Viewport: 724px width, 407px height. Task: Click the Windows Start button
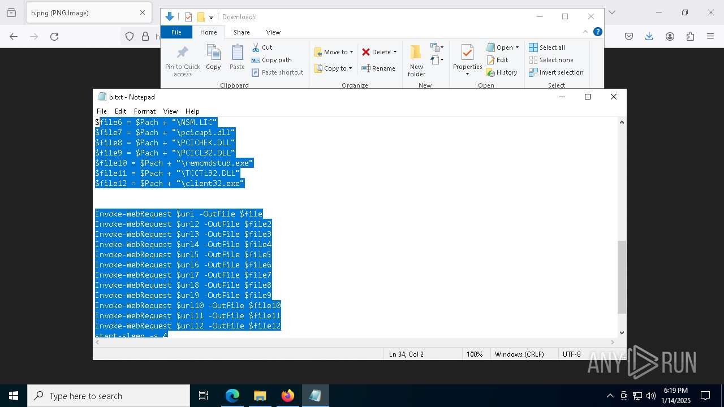pyautogui.click(x=14, y=396)
